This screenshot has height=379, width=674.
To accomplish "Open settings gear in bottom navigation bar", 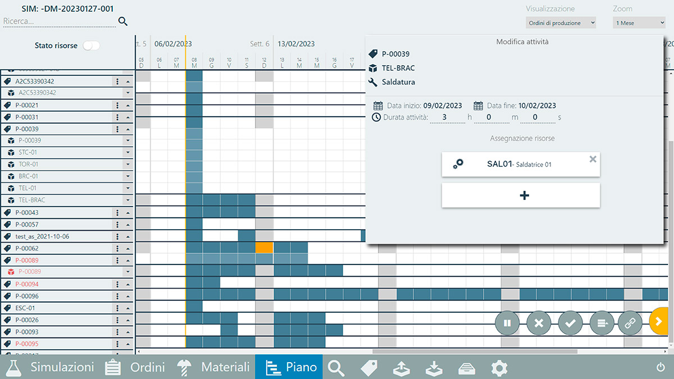I will tap(499, 368).
